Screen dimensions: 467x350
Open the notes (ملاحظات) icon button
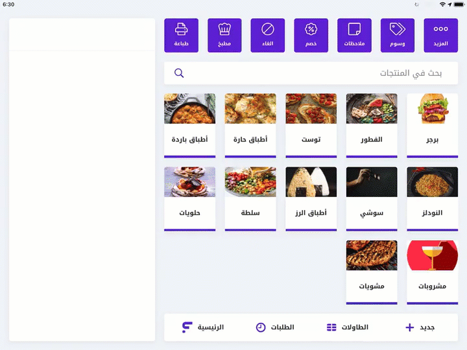[354, 36]
